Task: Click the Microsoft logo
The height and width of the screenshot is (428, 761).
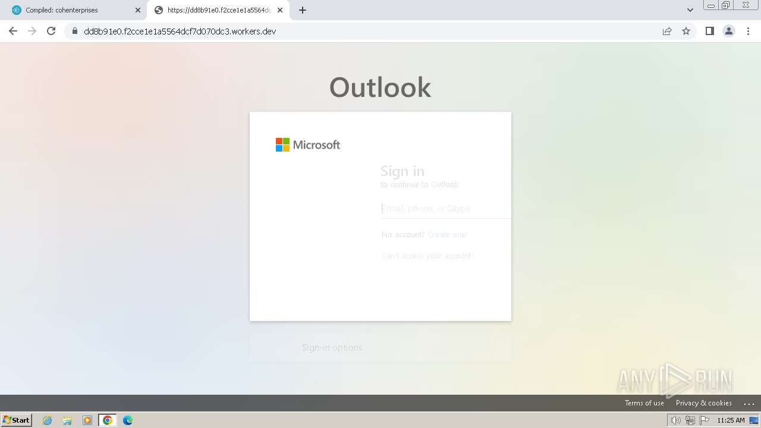Action: point(308,144)
